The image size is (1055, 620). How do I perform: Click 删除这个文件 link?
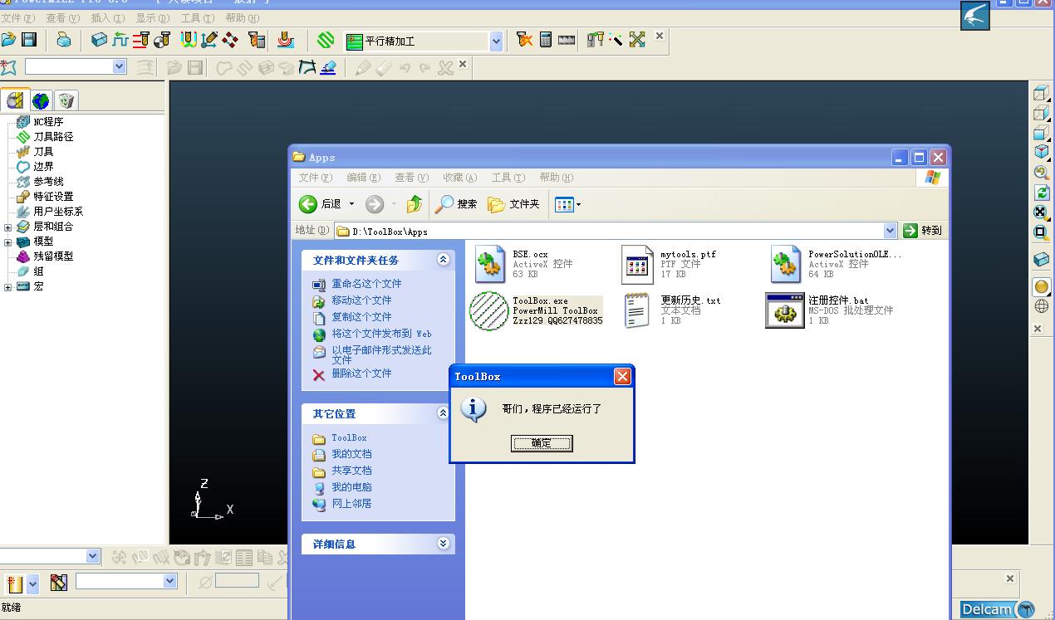pyautogui.click(x=361, y=373)
